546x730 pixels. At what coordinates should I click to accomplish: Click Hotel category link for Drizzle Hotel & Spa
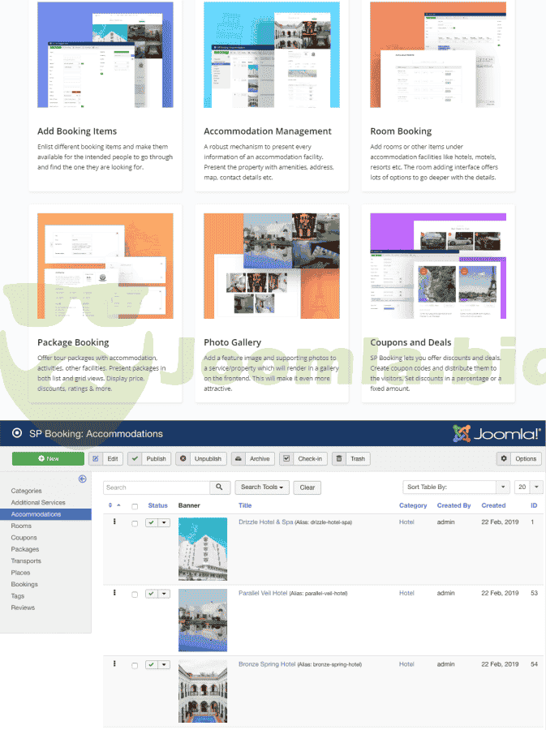[406, 522]
